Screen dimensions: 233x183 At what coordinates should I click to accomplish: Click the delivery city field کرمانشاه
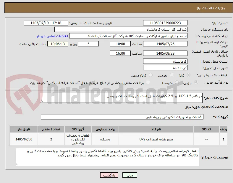click(x=165, y=68)
